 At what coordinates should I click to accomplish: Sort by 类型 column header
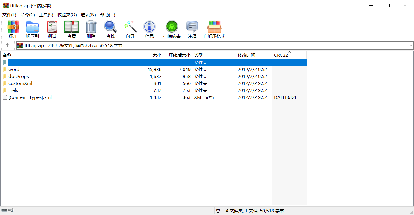tap(214, 55)
